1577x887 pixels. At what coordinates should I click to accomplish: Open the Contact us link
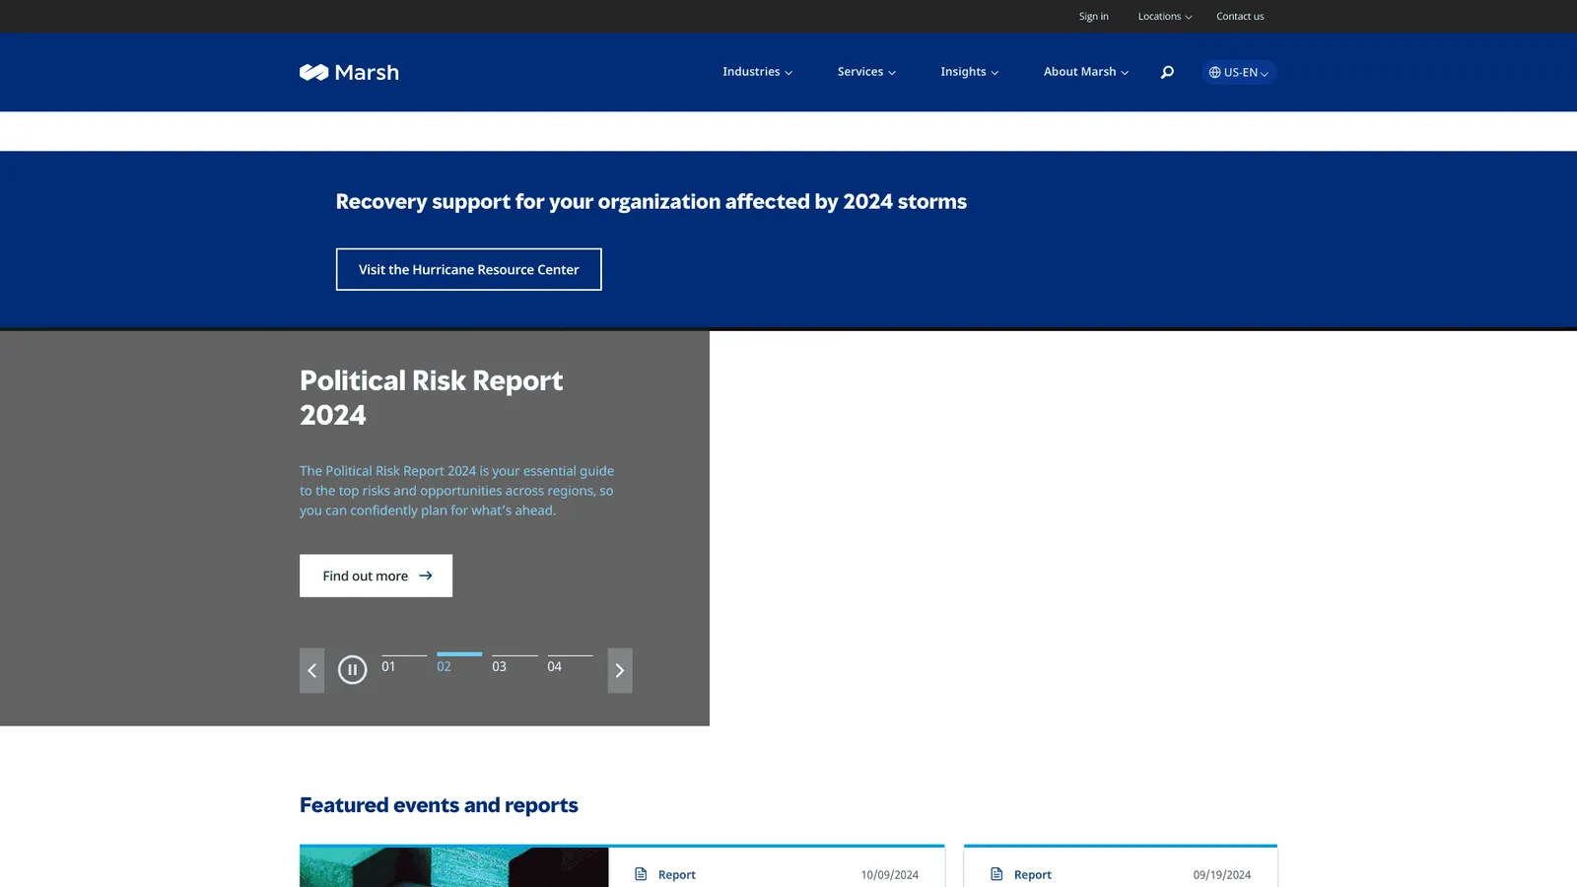1240,17
